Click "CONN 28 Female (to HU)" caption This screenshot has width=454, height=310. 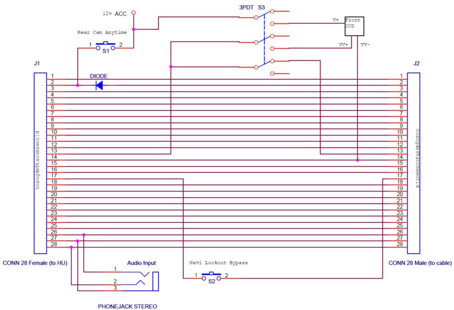click(35, 263)
